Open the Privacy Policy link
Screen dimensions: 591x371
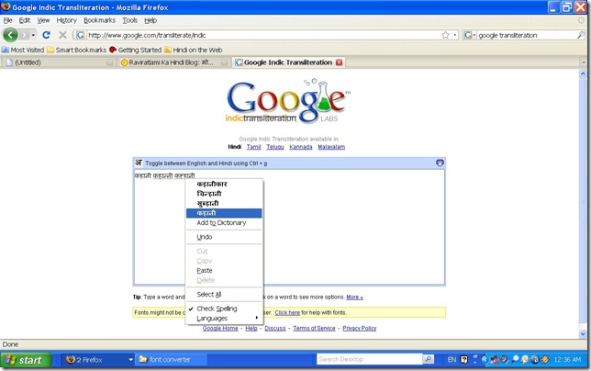[359, 329]
